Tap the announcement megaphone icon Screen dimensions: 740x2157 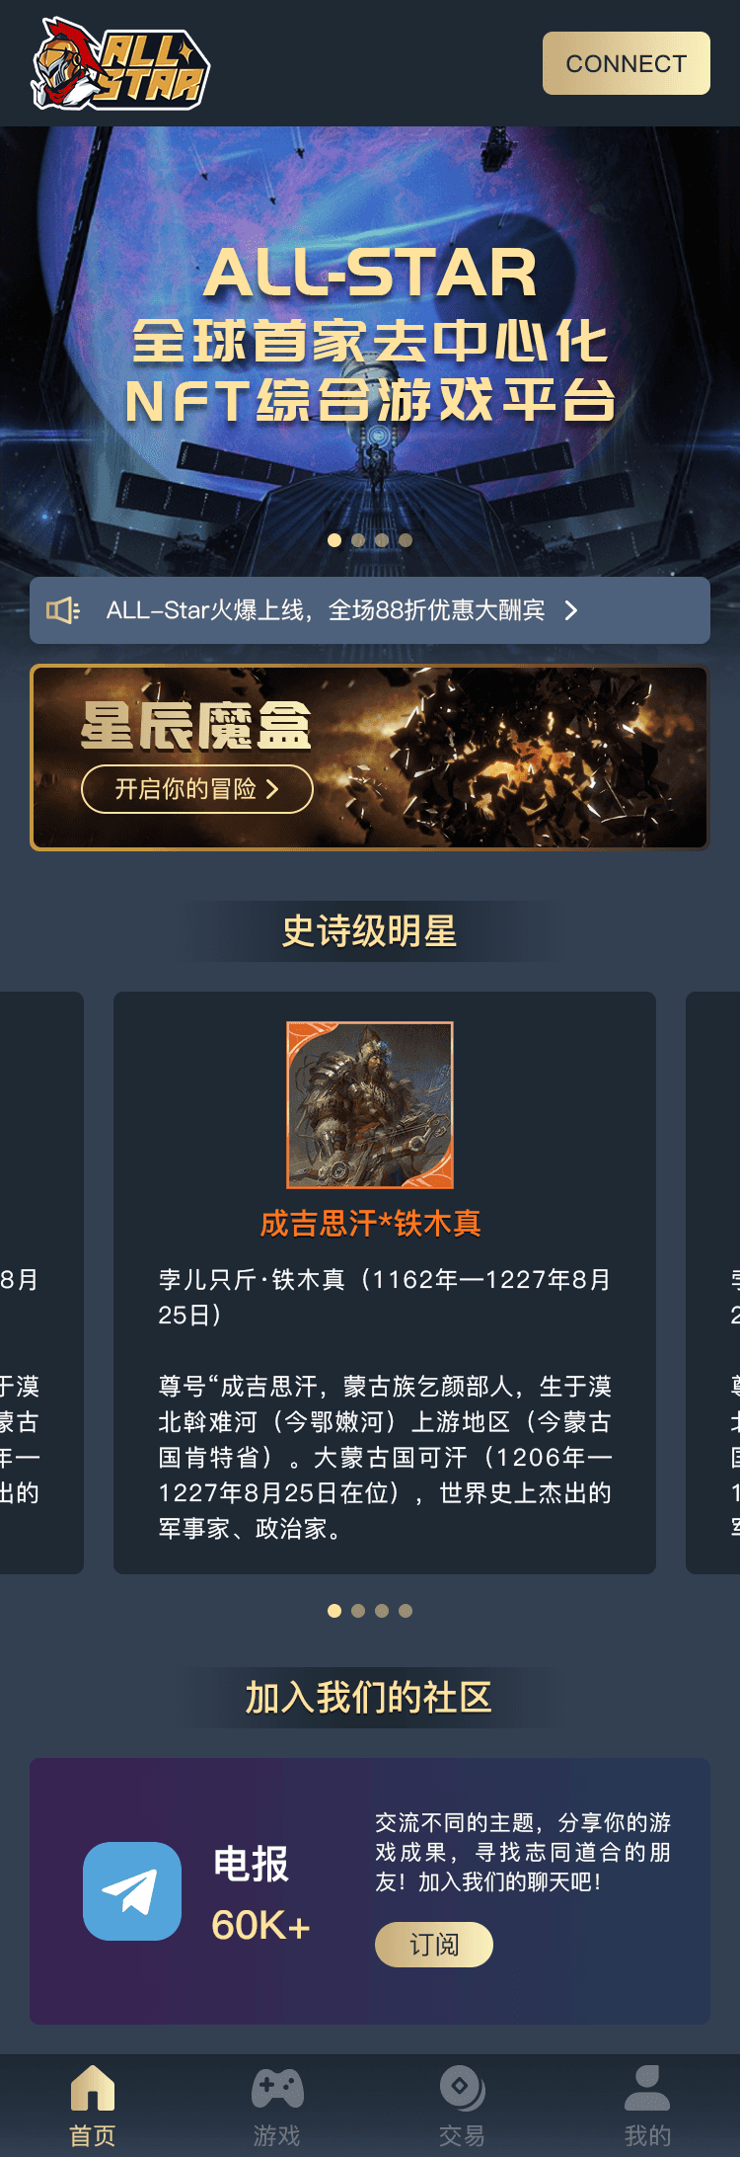click(x=63, y=610)
